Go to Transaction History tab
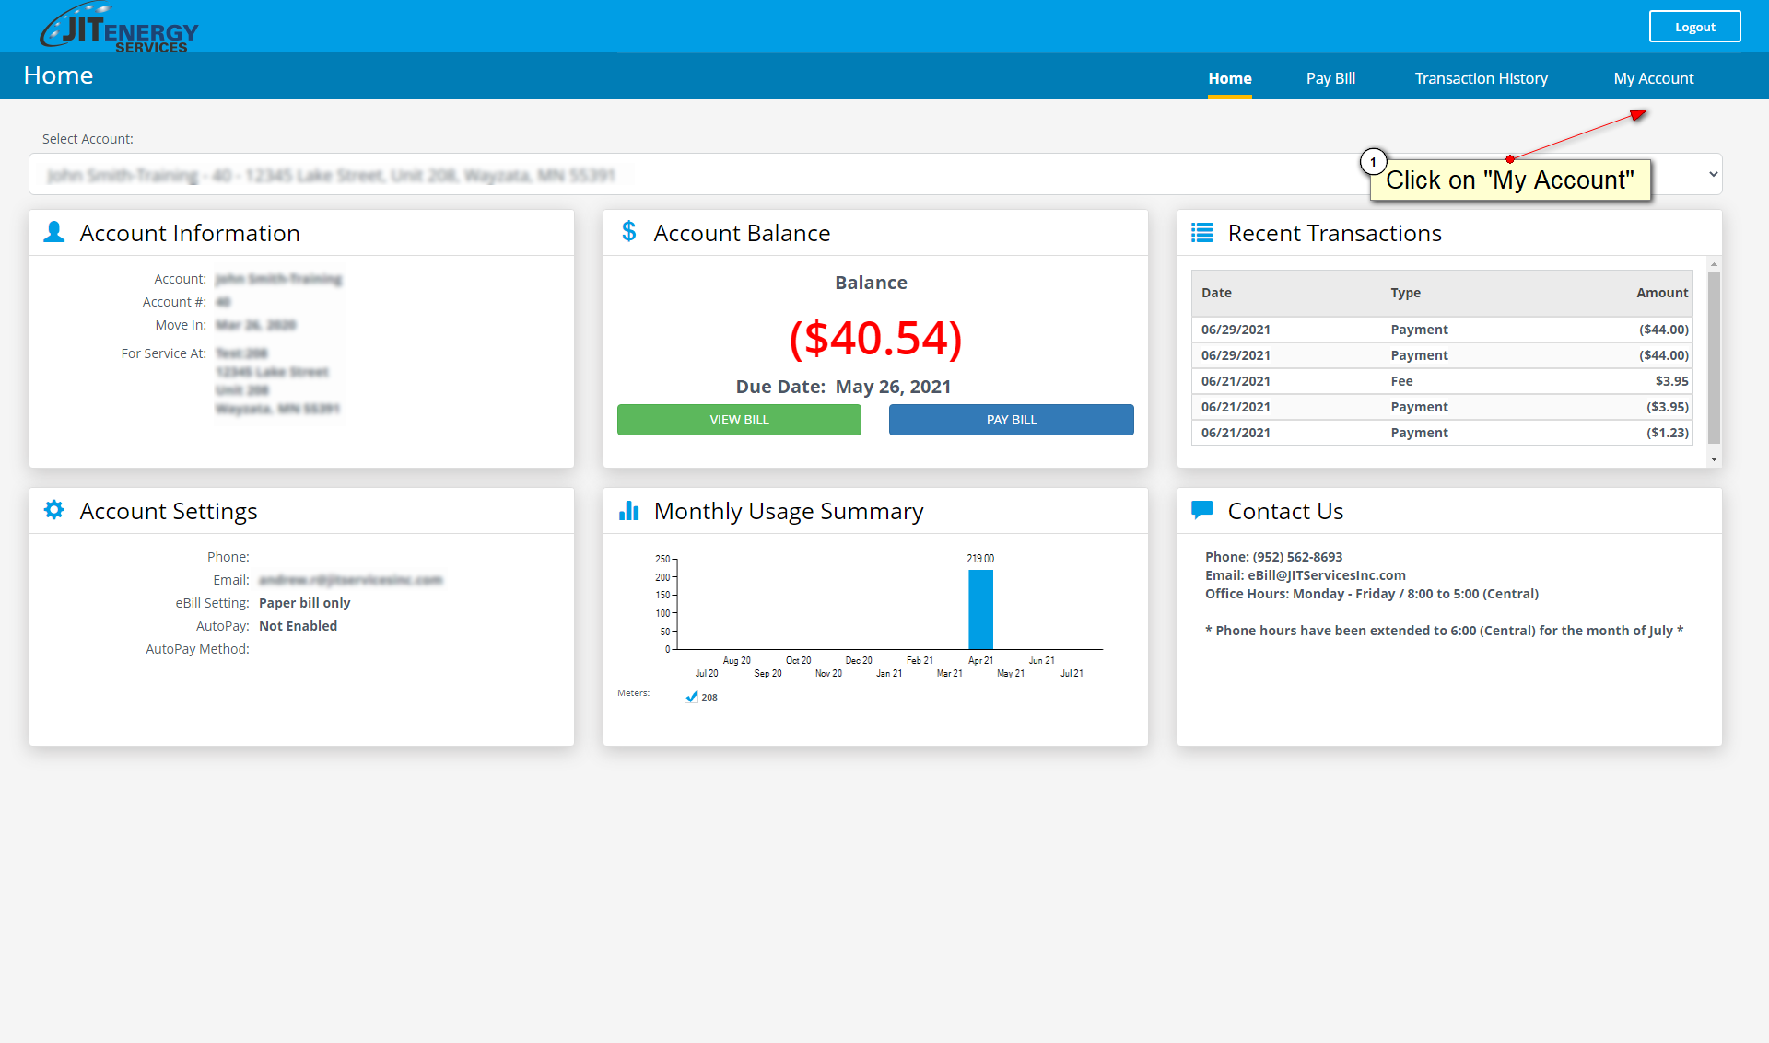The height and width of the screenshot is (1043, 1769). click(x=1481, y=78)
